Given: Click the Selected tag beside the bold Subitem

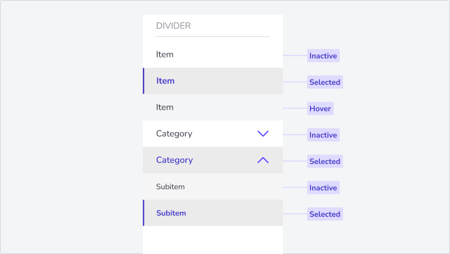Looking at the screenshot, I should pyautogui.click(x=325, y=214).
